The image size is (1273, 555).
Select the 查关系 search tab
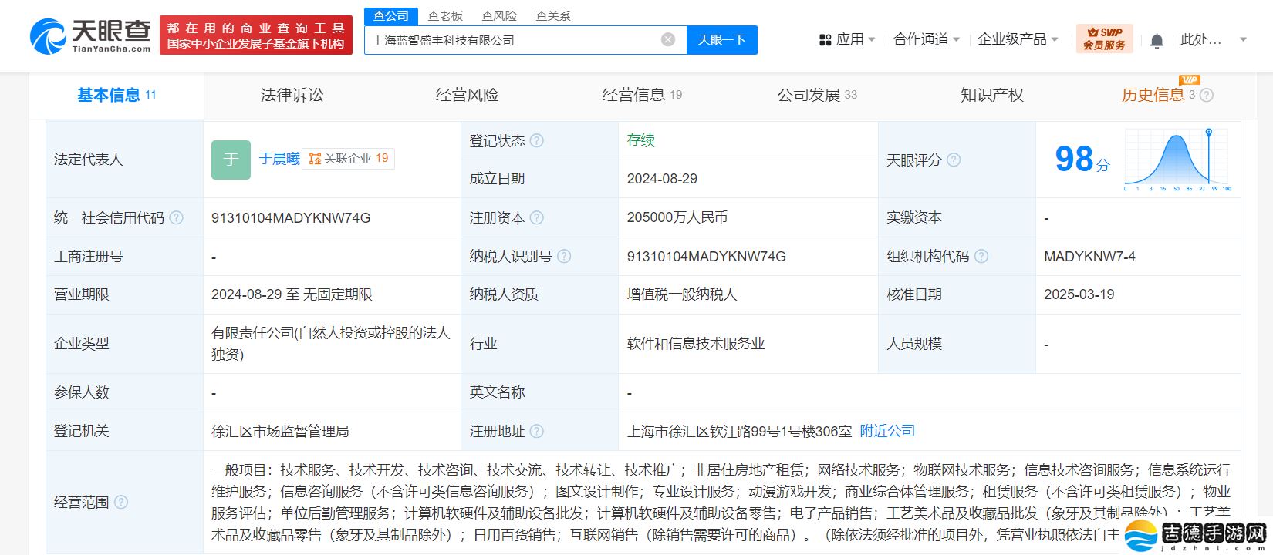point(553,15)
